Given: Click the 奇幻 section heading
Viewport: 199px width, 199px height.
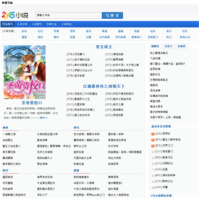Looking at the screenshot, I should point(76,128).
